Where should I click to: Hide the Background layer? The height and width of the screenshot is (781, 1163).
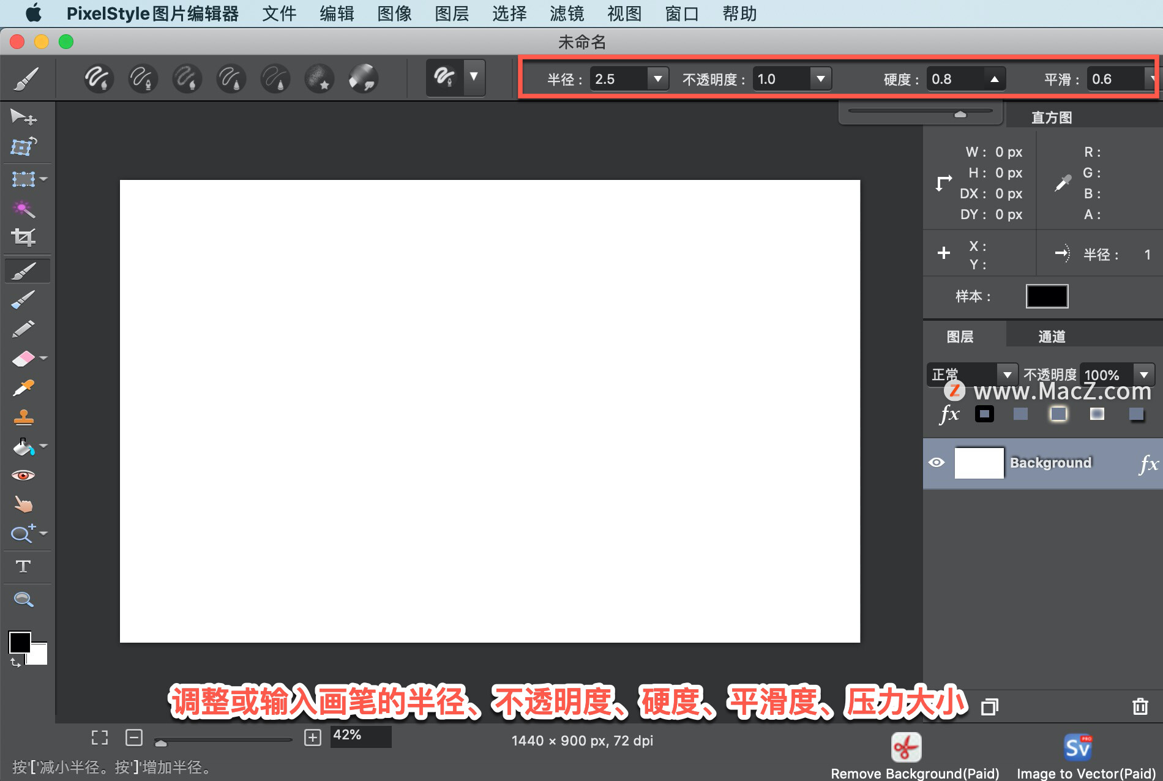pos(938,463)
